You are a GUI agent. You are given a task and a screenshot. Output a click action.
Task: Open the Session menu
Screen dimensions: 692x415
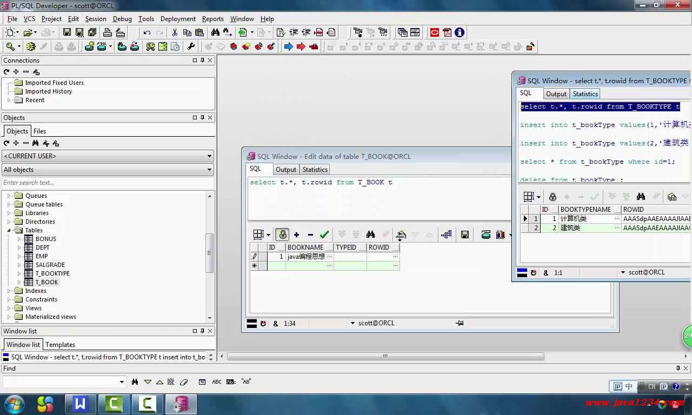coord(96,19)
